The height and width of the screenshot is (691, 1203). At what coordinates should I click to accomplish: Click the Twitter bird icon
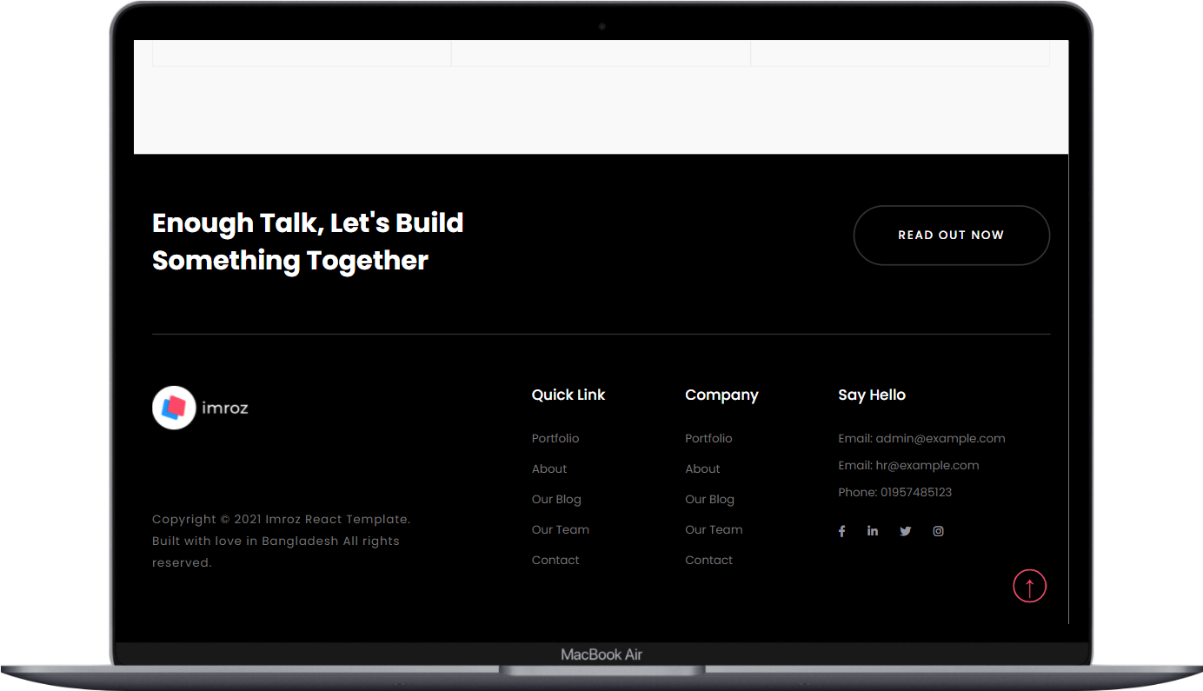coord(906,531)
